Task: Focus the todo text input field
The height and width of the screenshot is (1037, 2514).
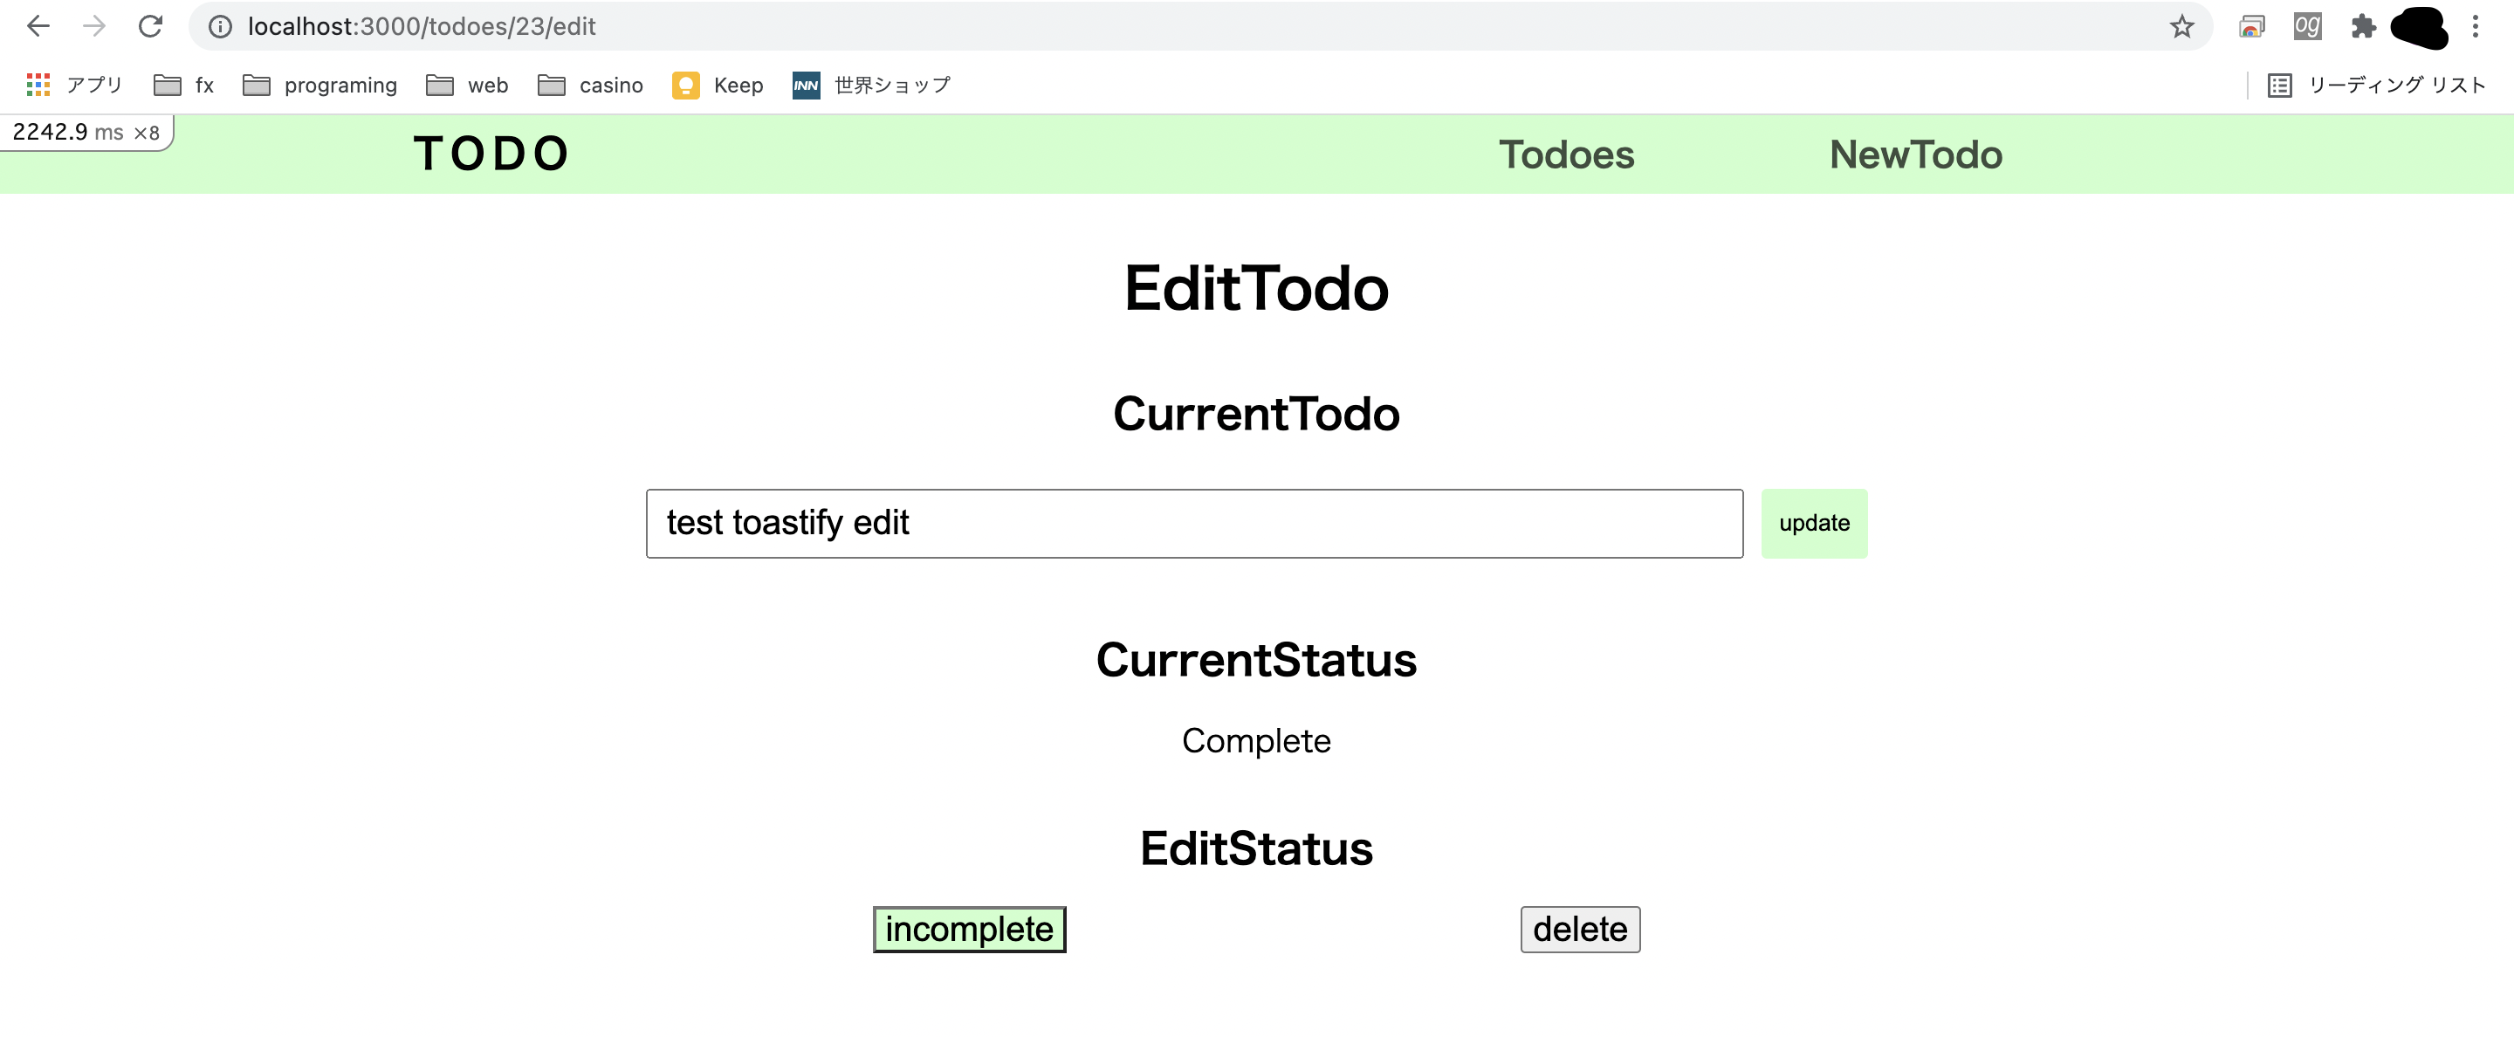Action: click(x=1193, y=523)
